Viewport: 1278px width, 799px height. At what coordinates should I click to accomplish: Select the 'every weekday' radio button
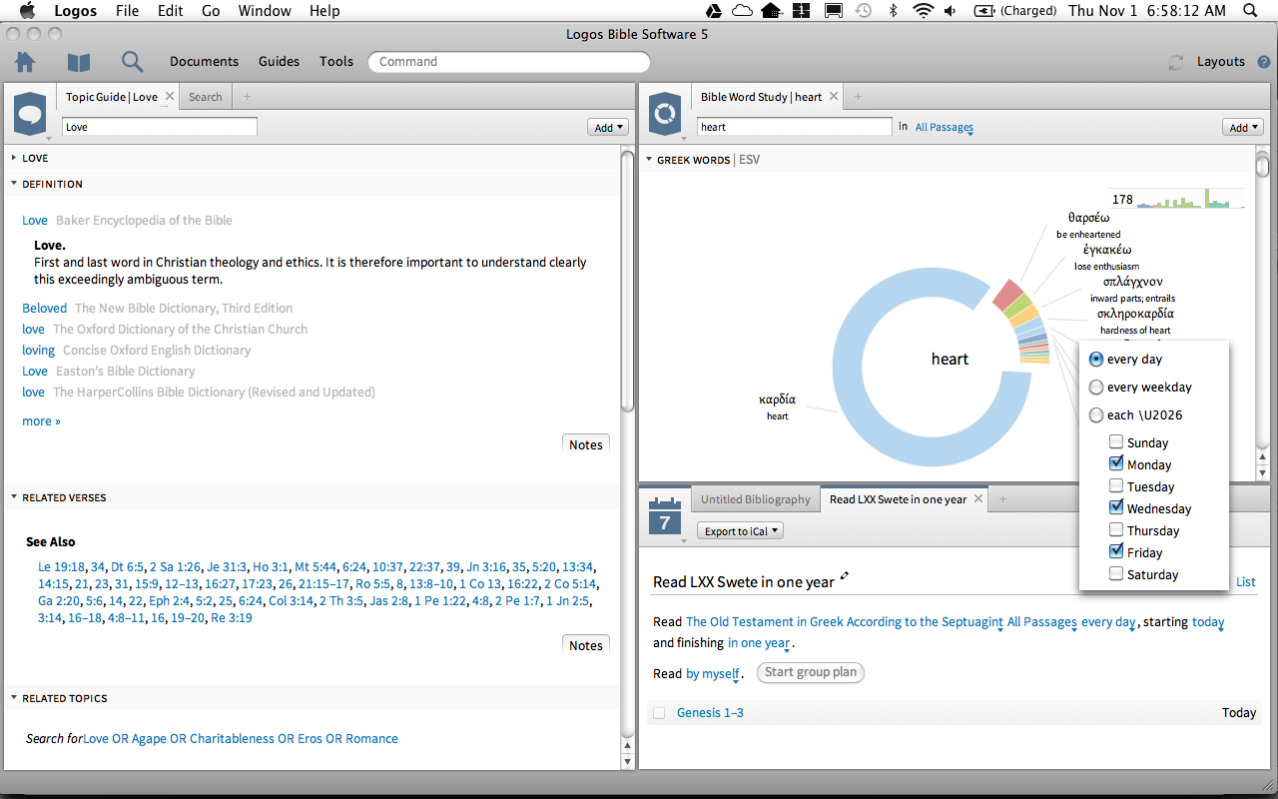1096,388
